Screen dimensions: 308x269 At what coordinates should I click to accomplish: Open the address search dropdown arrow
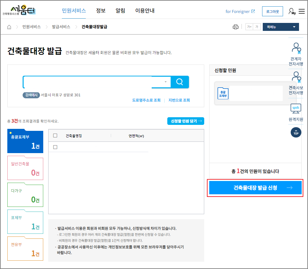coord(165,82)
